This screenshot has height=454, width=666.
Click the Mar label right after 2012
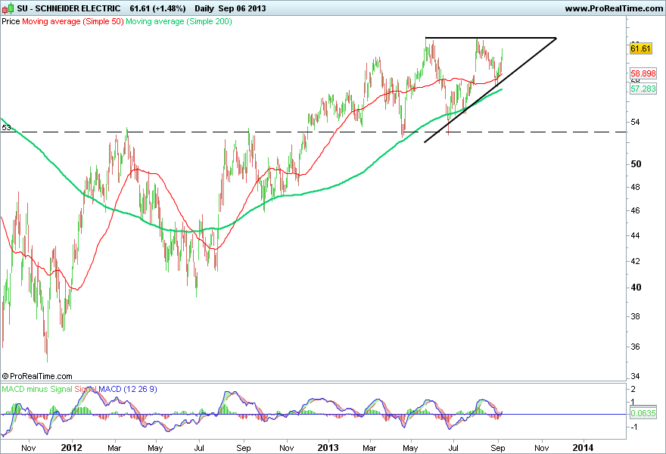pos(114,448)
